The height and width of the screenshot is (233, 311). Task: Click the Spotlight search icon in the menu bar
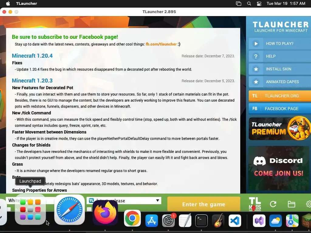[249, 4]
